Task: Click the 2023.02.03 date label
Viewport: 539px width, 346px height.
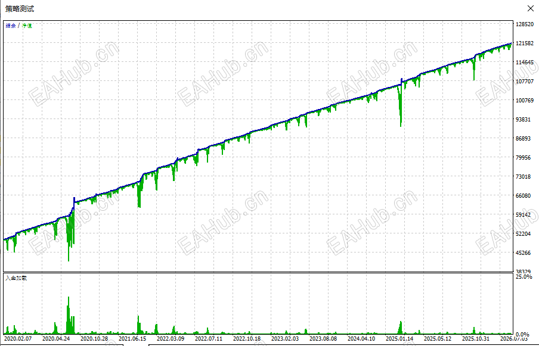Action: tap(285, 338)
